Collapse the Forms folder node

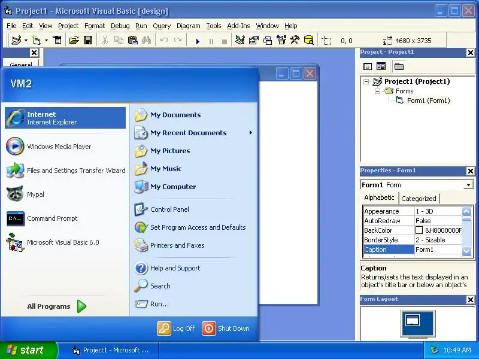pyautogui.click(x=377, y=91)
